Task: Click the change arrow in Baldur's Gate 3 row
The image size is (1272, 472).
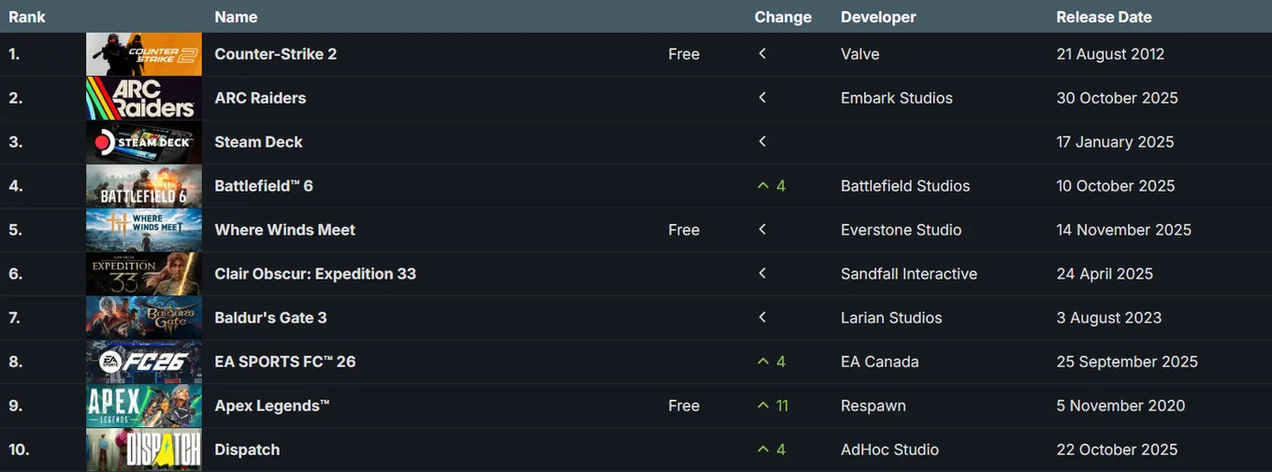Action: pyautogui.click(x=762, y=318)
